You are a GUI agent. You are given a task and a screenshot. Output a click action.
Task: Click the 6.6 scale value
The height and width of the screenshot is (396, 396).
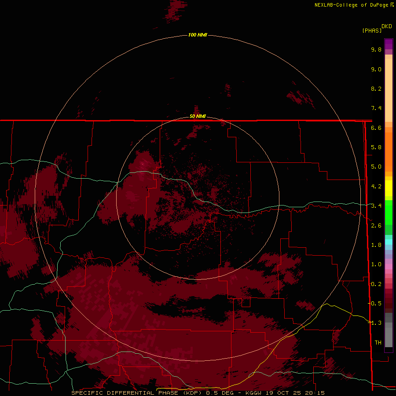pyautogui.click(x=376, y=128)
